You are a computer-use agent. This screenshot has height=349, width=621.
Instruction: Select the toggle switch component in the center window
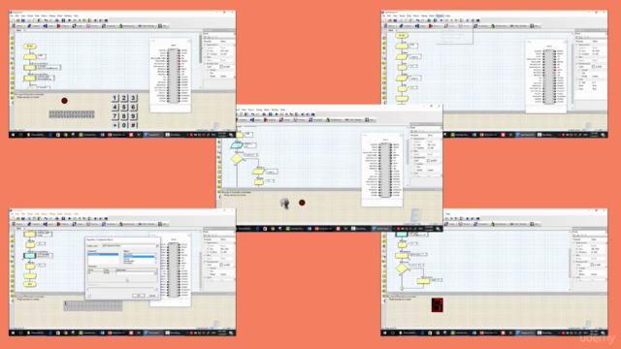click(x=284, y=204)
